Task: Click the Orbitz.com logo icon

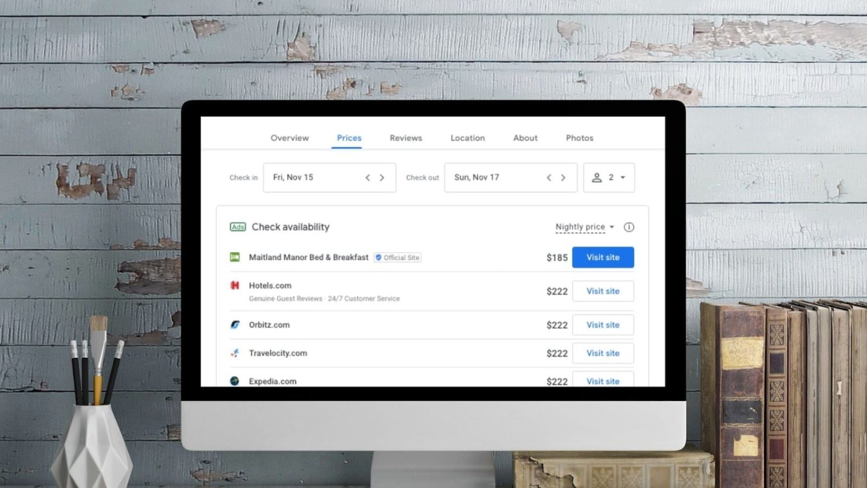Action: [x=235, y=324]
